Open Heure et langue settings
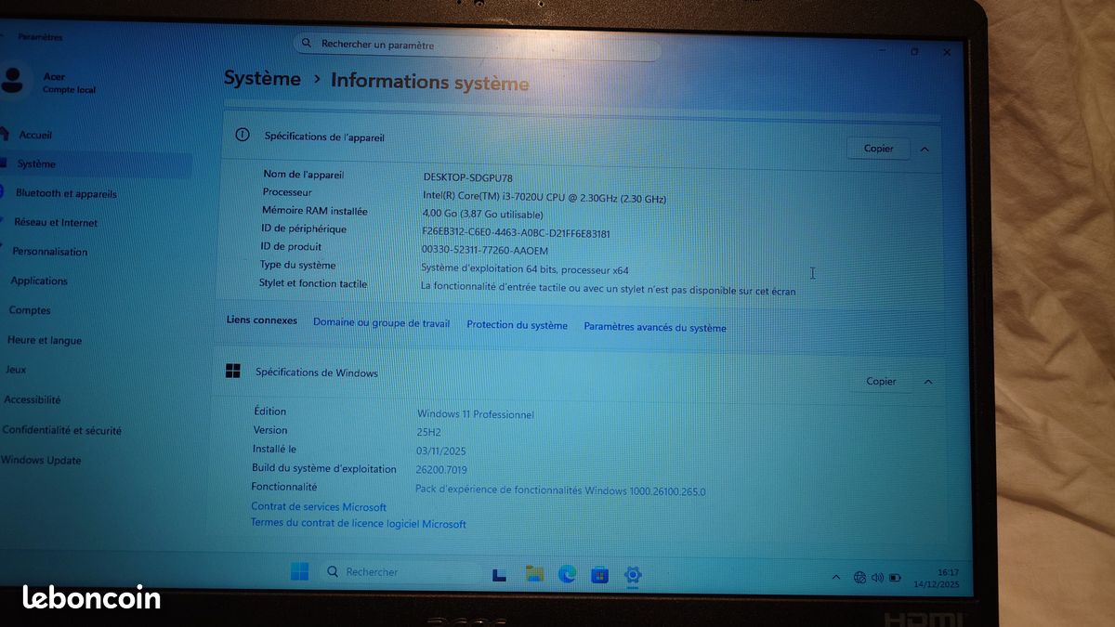This screenshot has width=1115, height=627. tap(43, 340)
